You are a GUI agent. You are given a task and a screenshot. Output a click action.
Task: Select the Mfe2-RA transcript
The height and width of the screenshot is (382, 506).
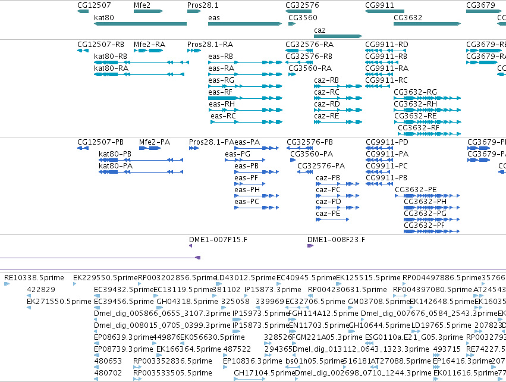pyautogui.click(x=149, y=51)
